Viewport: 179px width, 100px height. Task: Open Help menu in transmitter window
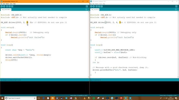14,4
